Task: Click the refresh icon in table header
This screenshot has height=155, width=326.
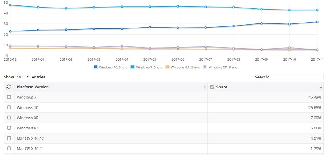Action: click(9, 87)
